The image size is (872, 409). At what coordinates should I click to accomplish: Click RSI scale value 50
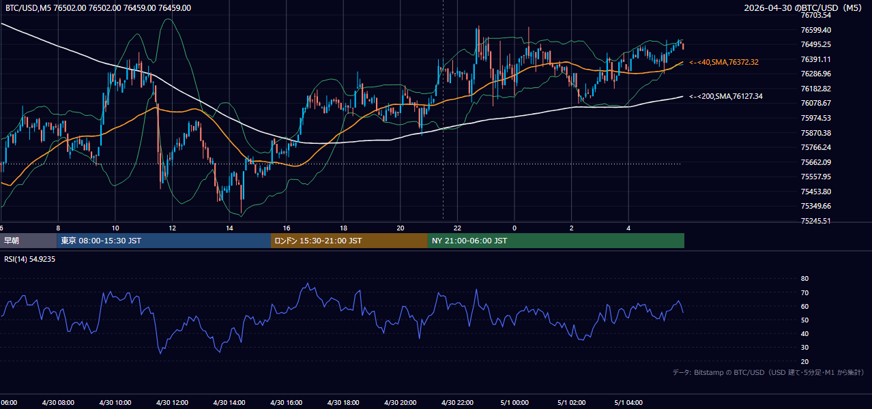click(x=804, y=320)
